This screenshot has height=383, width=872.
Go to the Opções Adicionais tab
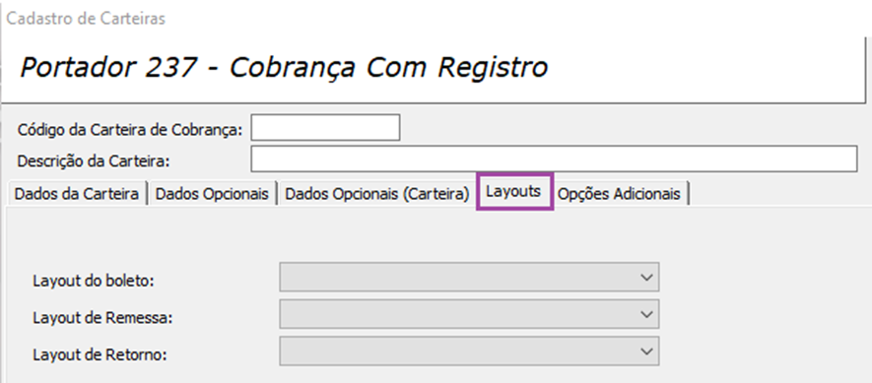click(x=619, y=194)
